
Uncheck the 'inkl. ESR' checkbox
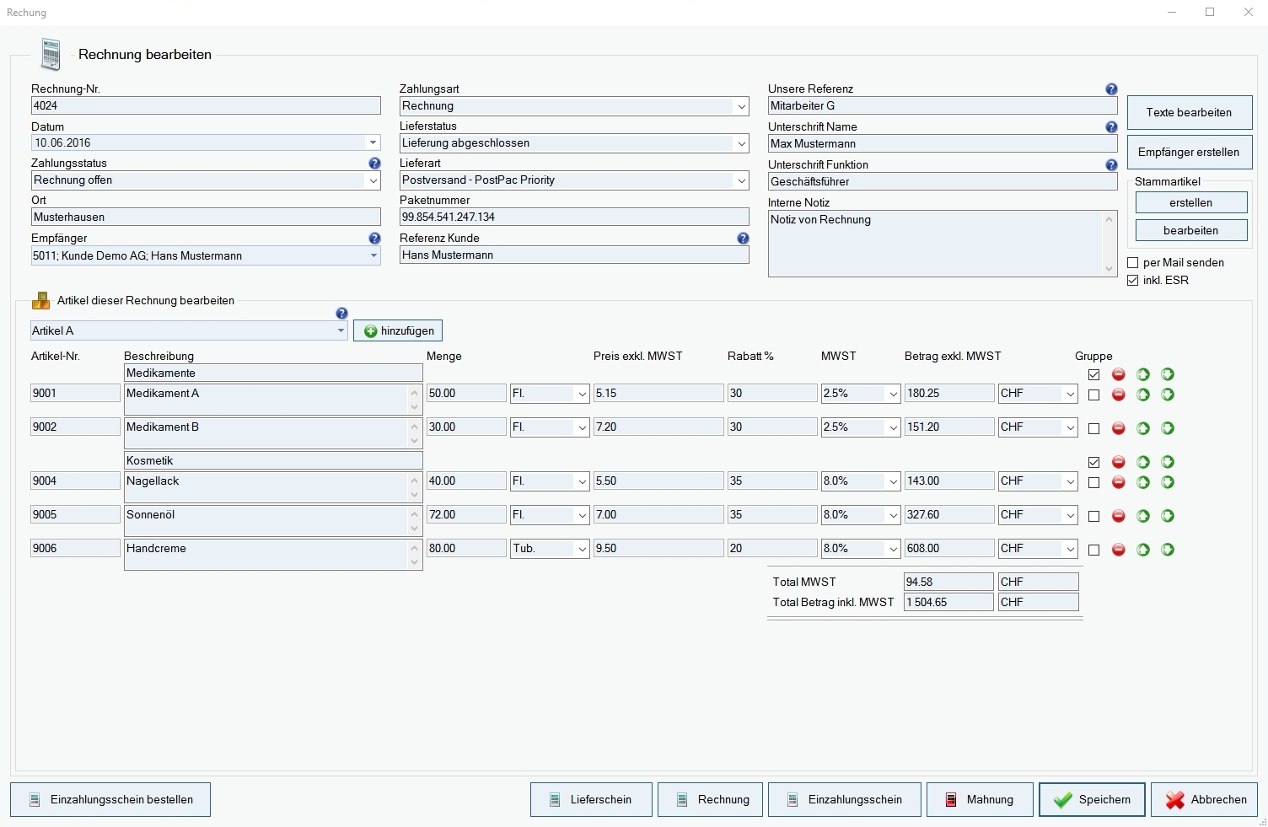click(x=1133, y=281)
